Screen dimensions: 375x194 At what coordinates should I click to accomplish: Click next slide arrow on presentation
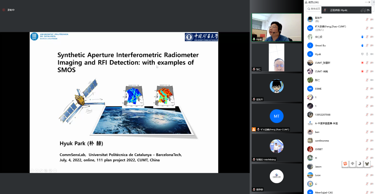(37, 170)
